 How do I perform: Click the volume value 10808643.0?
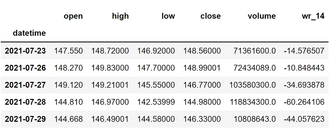[255, 119]
